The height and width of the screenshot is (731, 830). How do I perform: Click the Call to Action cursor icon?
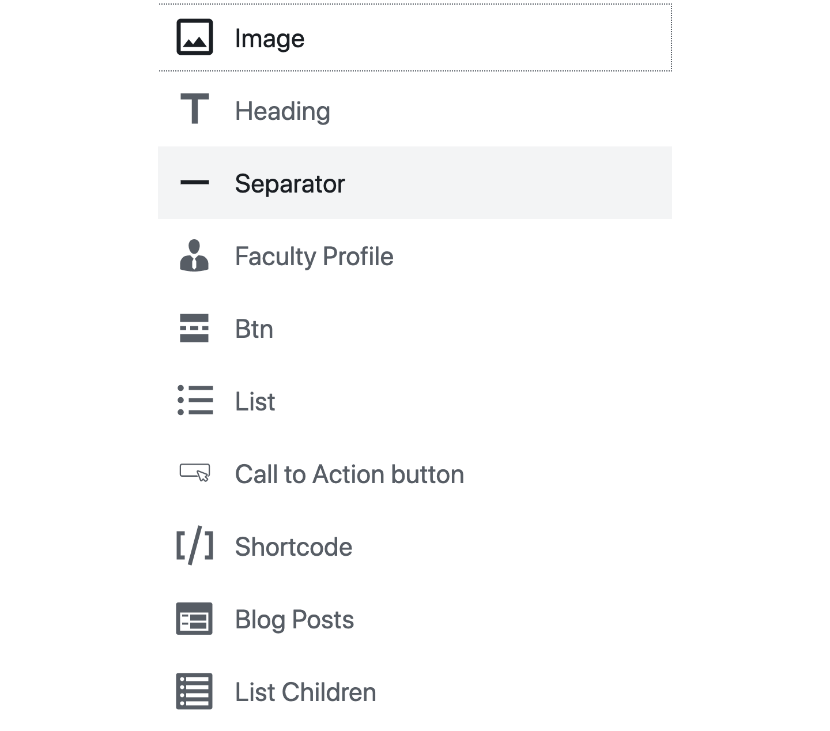pos(195,473)
